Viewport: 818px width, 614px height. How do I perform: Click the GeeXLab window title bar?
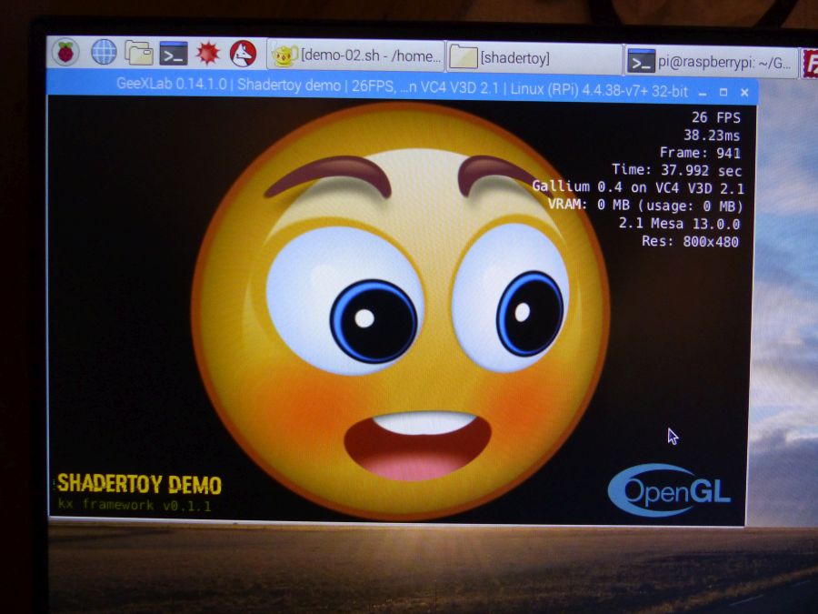402,87
